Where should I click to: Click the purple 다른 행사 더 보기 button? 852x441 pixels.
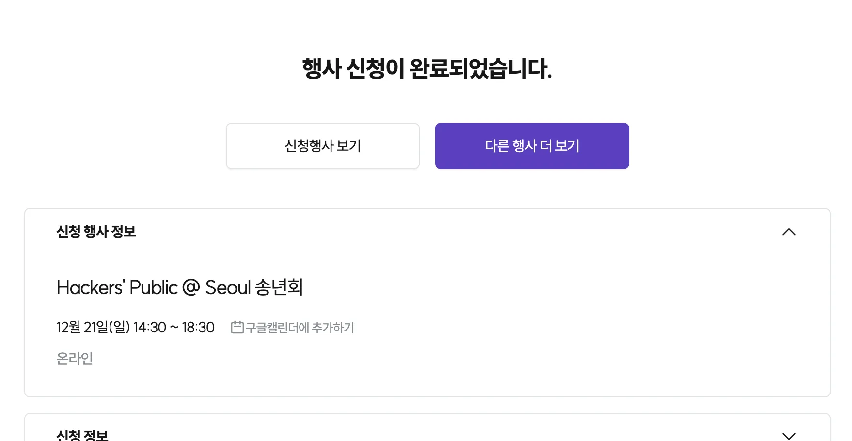tap(532, 145)
